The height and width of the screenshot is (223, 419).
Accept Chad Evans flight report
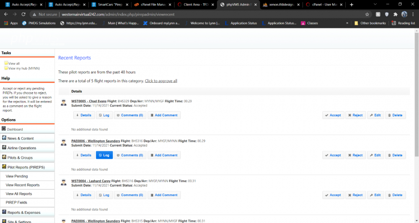pyautogui.click(x=333, y=115)
